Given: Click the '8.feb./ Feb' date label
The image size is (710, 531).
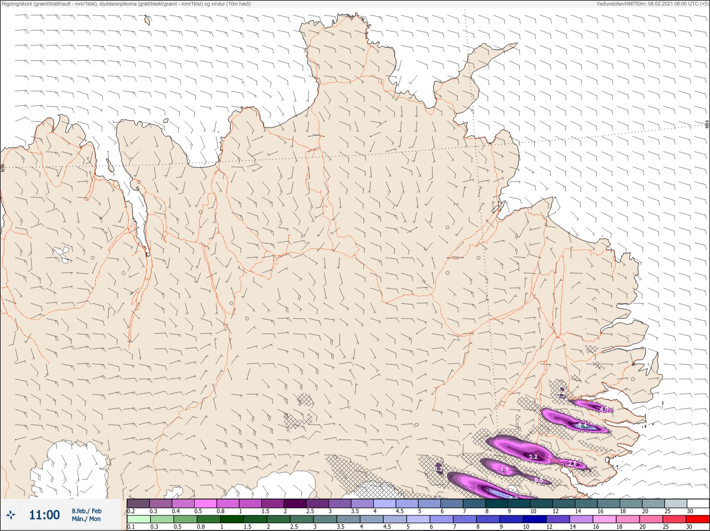Looking at the screenshot, I should pyautogui.click(x=87, y=510).
